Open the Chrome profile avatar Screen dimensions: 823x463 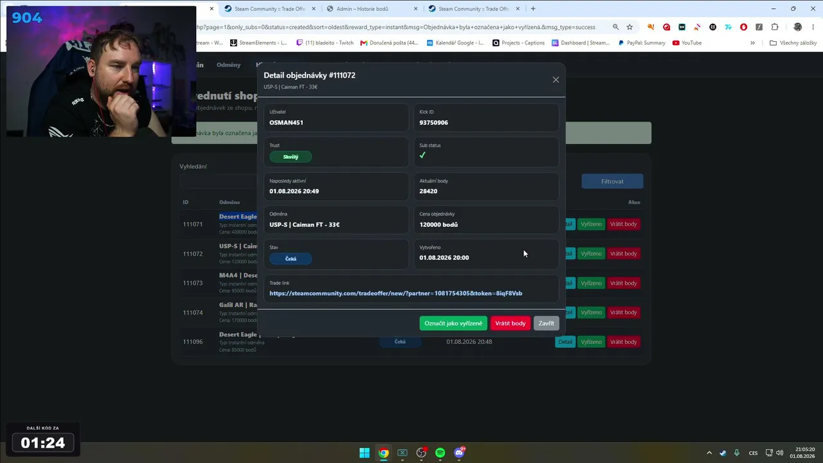point(798,27)
